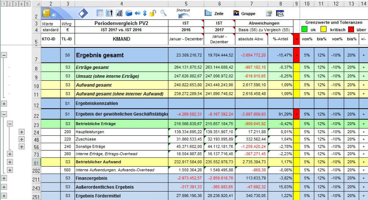Image resolution: width=368 pixels, height=200 pixels.
Task: Expand the Betrieblicher Aufwand group
Action: (x=10, y=162)
